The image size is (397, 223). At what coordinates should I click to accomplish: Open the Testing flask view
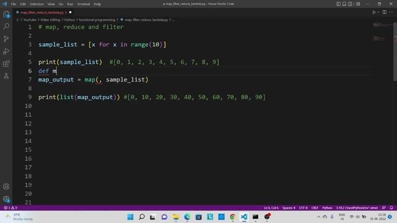coord(6,76)
